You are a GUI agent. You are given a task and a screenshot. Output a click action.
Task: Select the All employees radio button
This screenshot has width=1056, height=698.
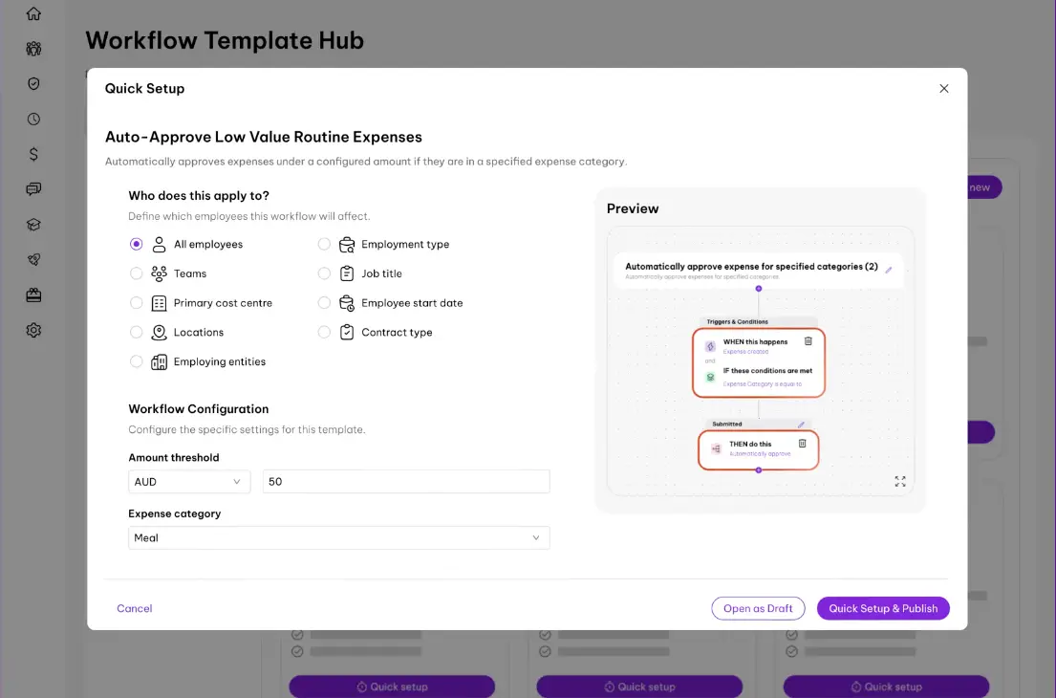[x=136, y=244]
